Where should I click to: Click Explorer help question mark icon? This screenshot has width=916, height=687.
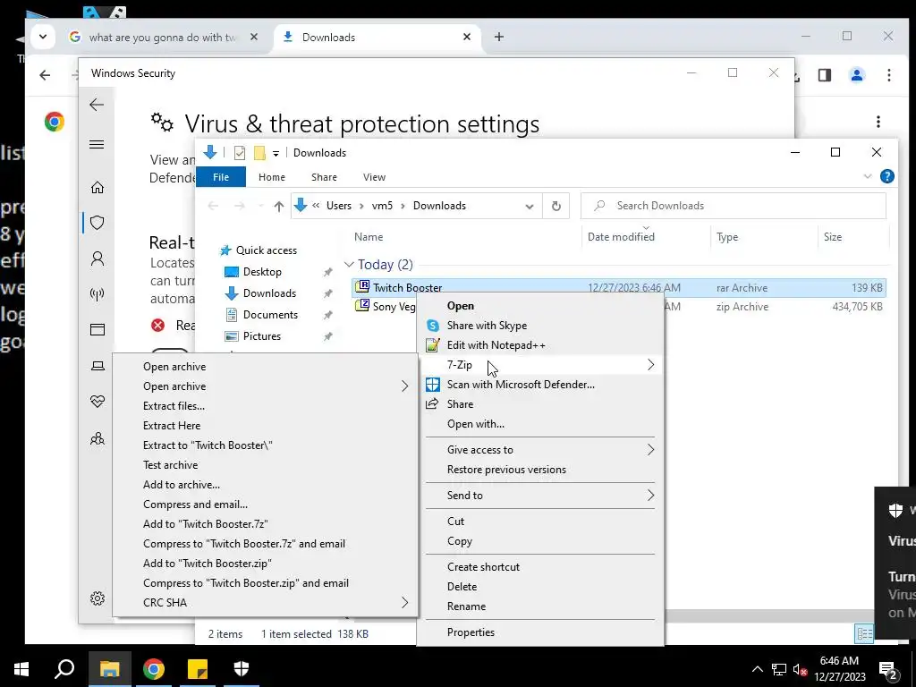coord(886,176)
